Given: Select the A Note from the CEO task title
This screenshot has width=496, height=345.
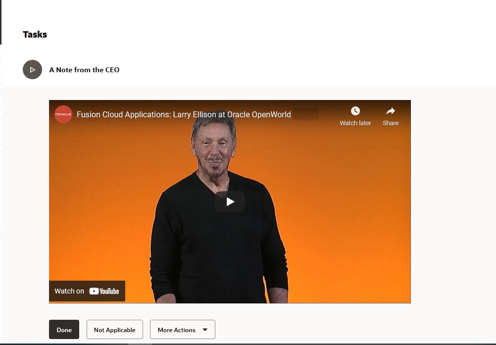Looking at the screenshot, I should [x=85, y=70].
